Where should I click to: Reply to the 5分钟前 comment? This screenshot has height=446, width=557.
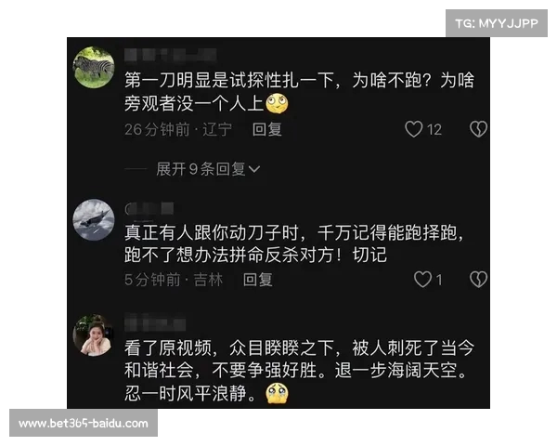(258, 280)
